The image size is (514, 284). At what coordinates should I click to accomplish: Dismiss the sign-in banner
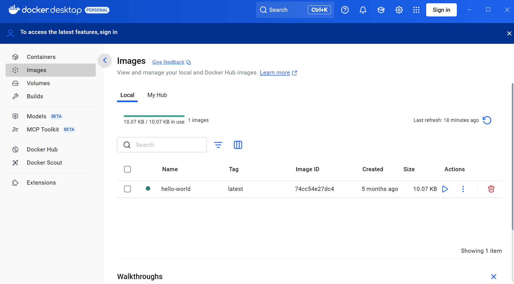(x=509, y=33)
